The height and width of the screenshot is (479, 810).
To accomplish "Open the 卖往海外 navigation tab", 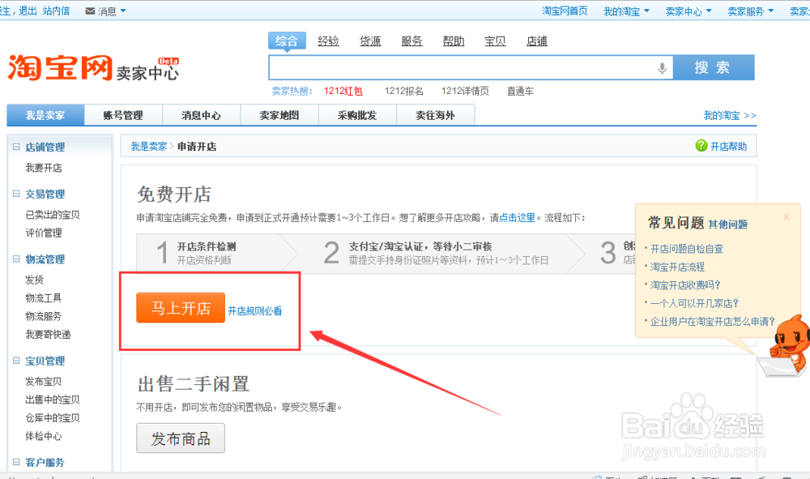I will coord(436,115).
